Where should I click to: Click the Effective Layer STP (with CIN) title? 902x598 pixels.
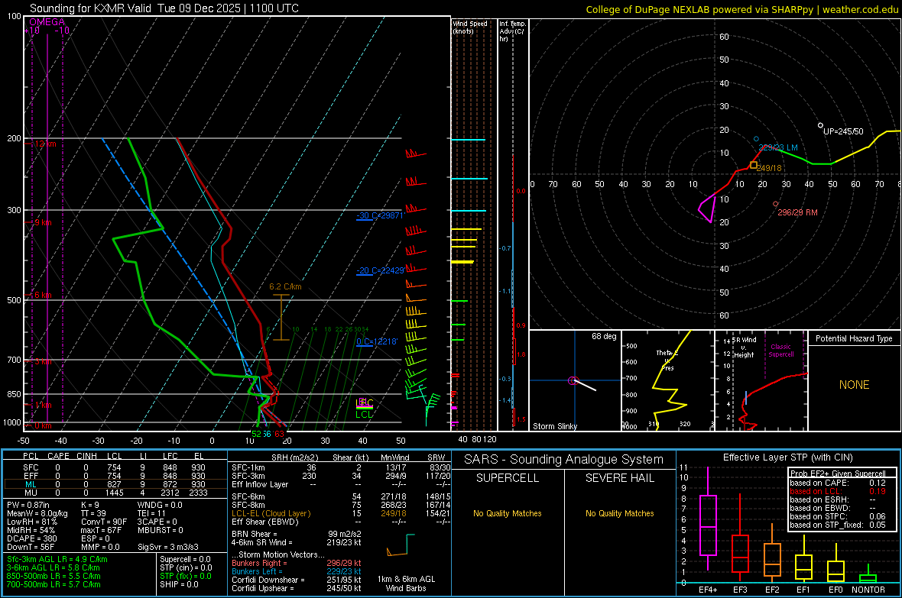coord(787,457)
